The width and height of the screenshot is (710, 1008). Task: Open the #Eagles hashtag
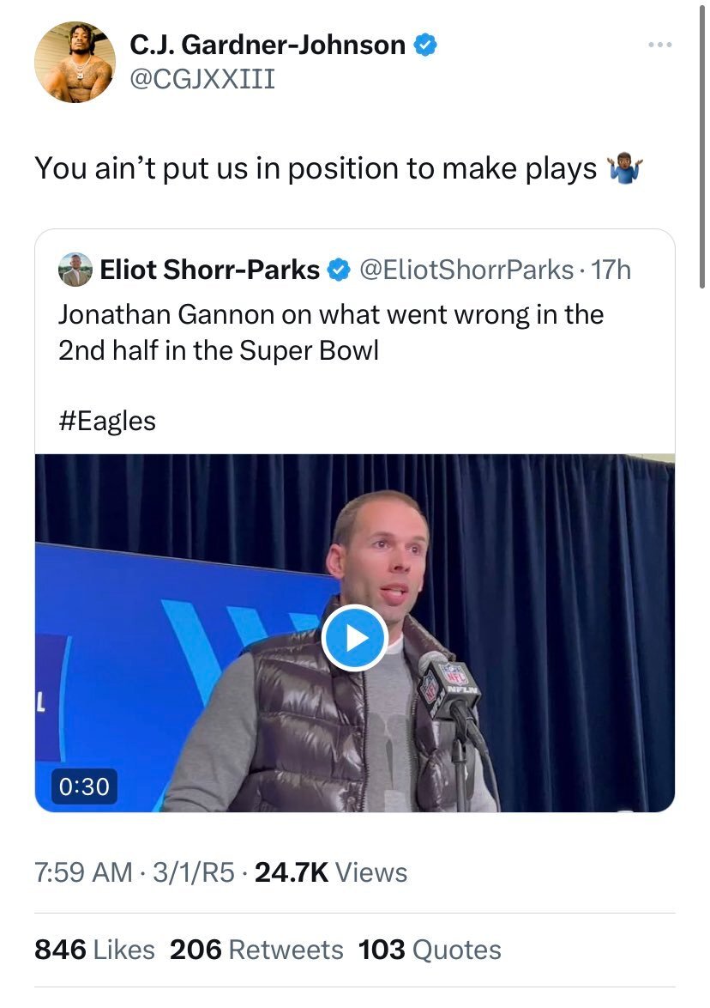coord(107,421)
